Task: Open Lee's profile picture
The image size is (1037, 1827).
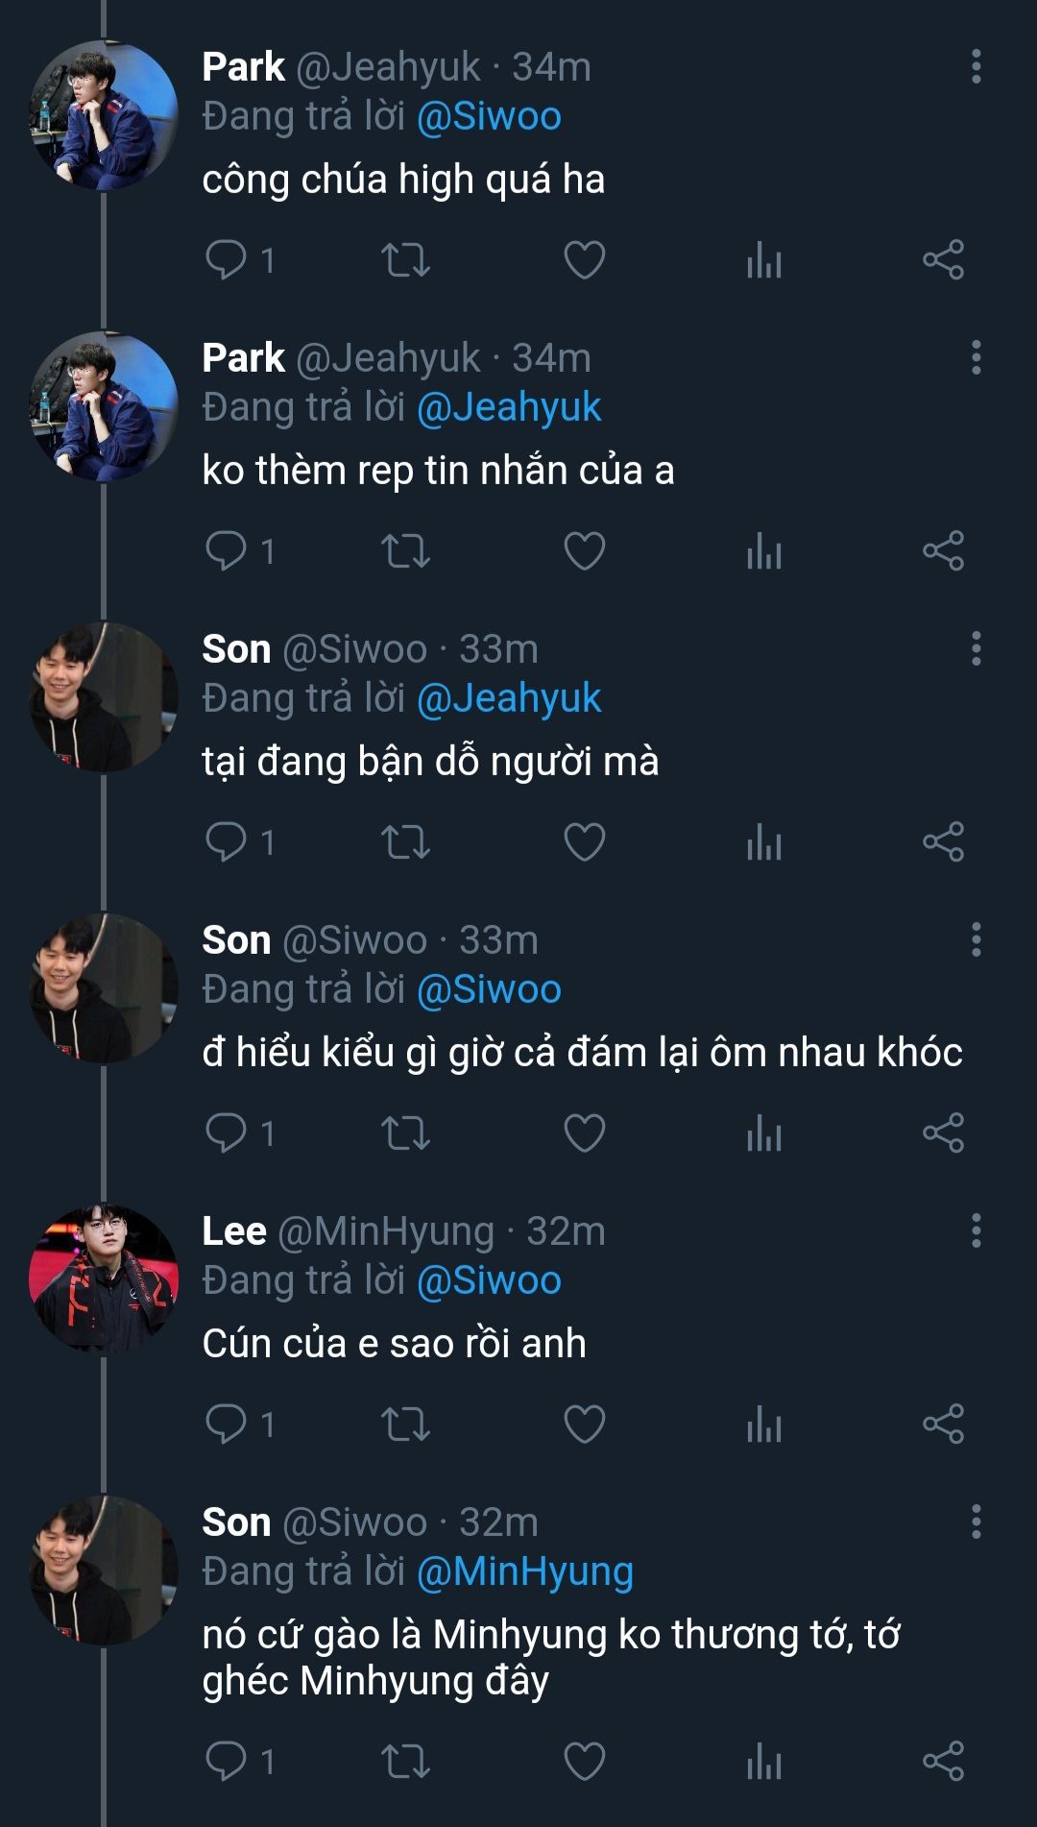Action: (x=104, y=1279)
